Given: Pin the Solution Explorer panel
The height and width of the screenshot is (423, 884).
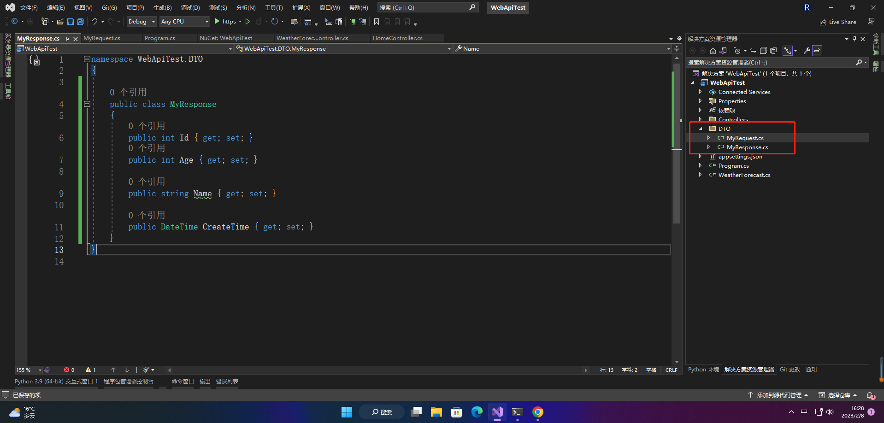Looking at the screenshot, I should [855, 39].
